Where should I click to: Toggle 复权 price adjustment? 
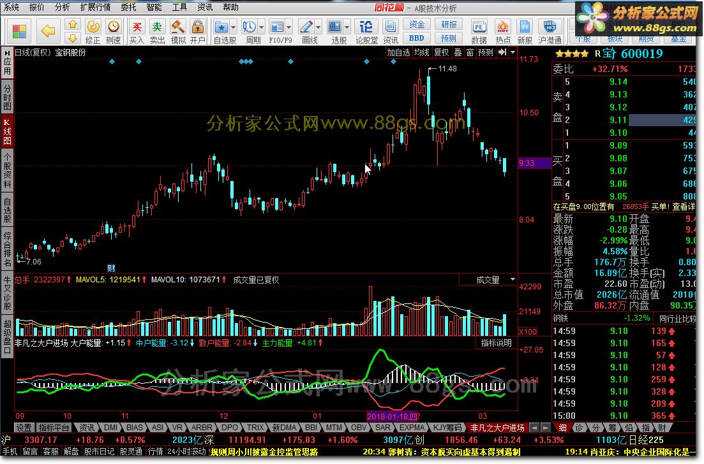(x=441, y=52)
